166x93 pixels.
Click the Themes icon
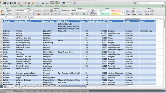tap(147, 12)
